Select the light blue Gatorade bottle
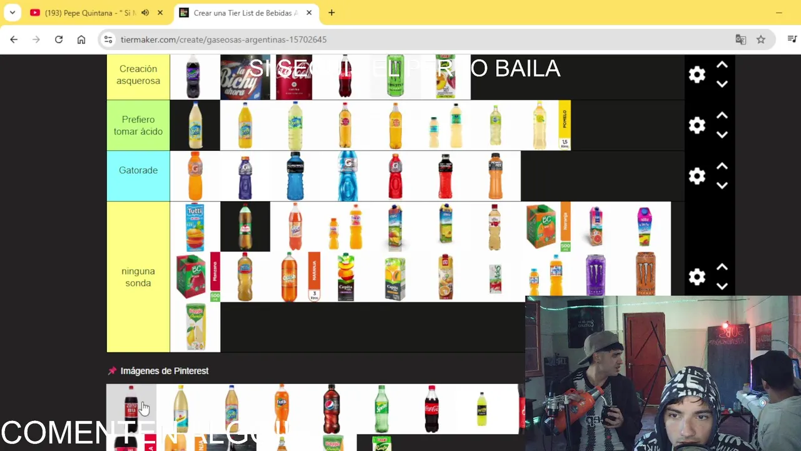Screen dimensions: 801x451 tap(348, 176)
